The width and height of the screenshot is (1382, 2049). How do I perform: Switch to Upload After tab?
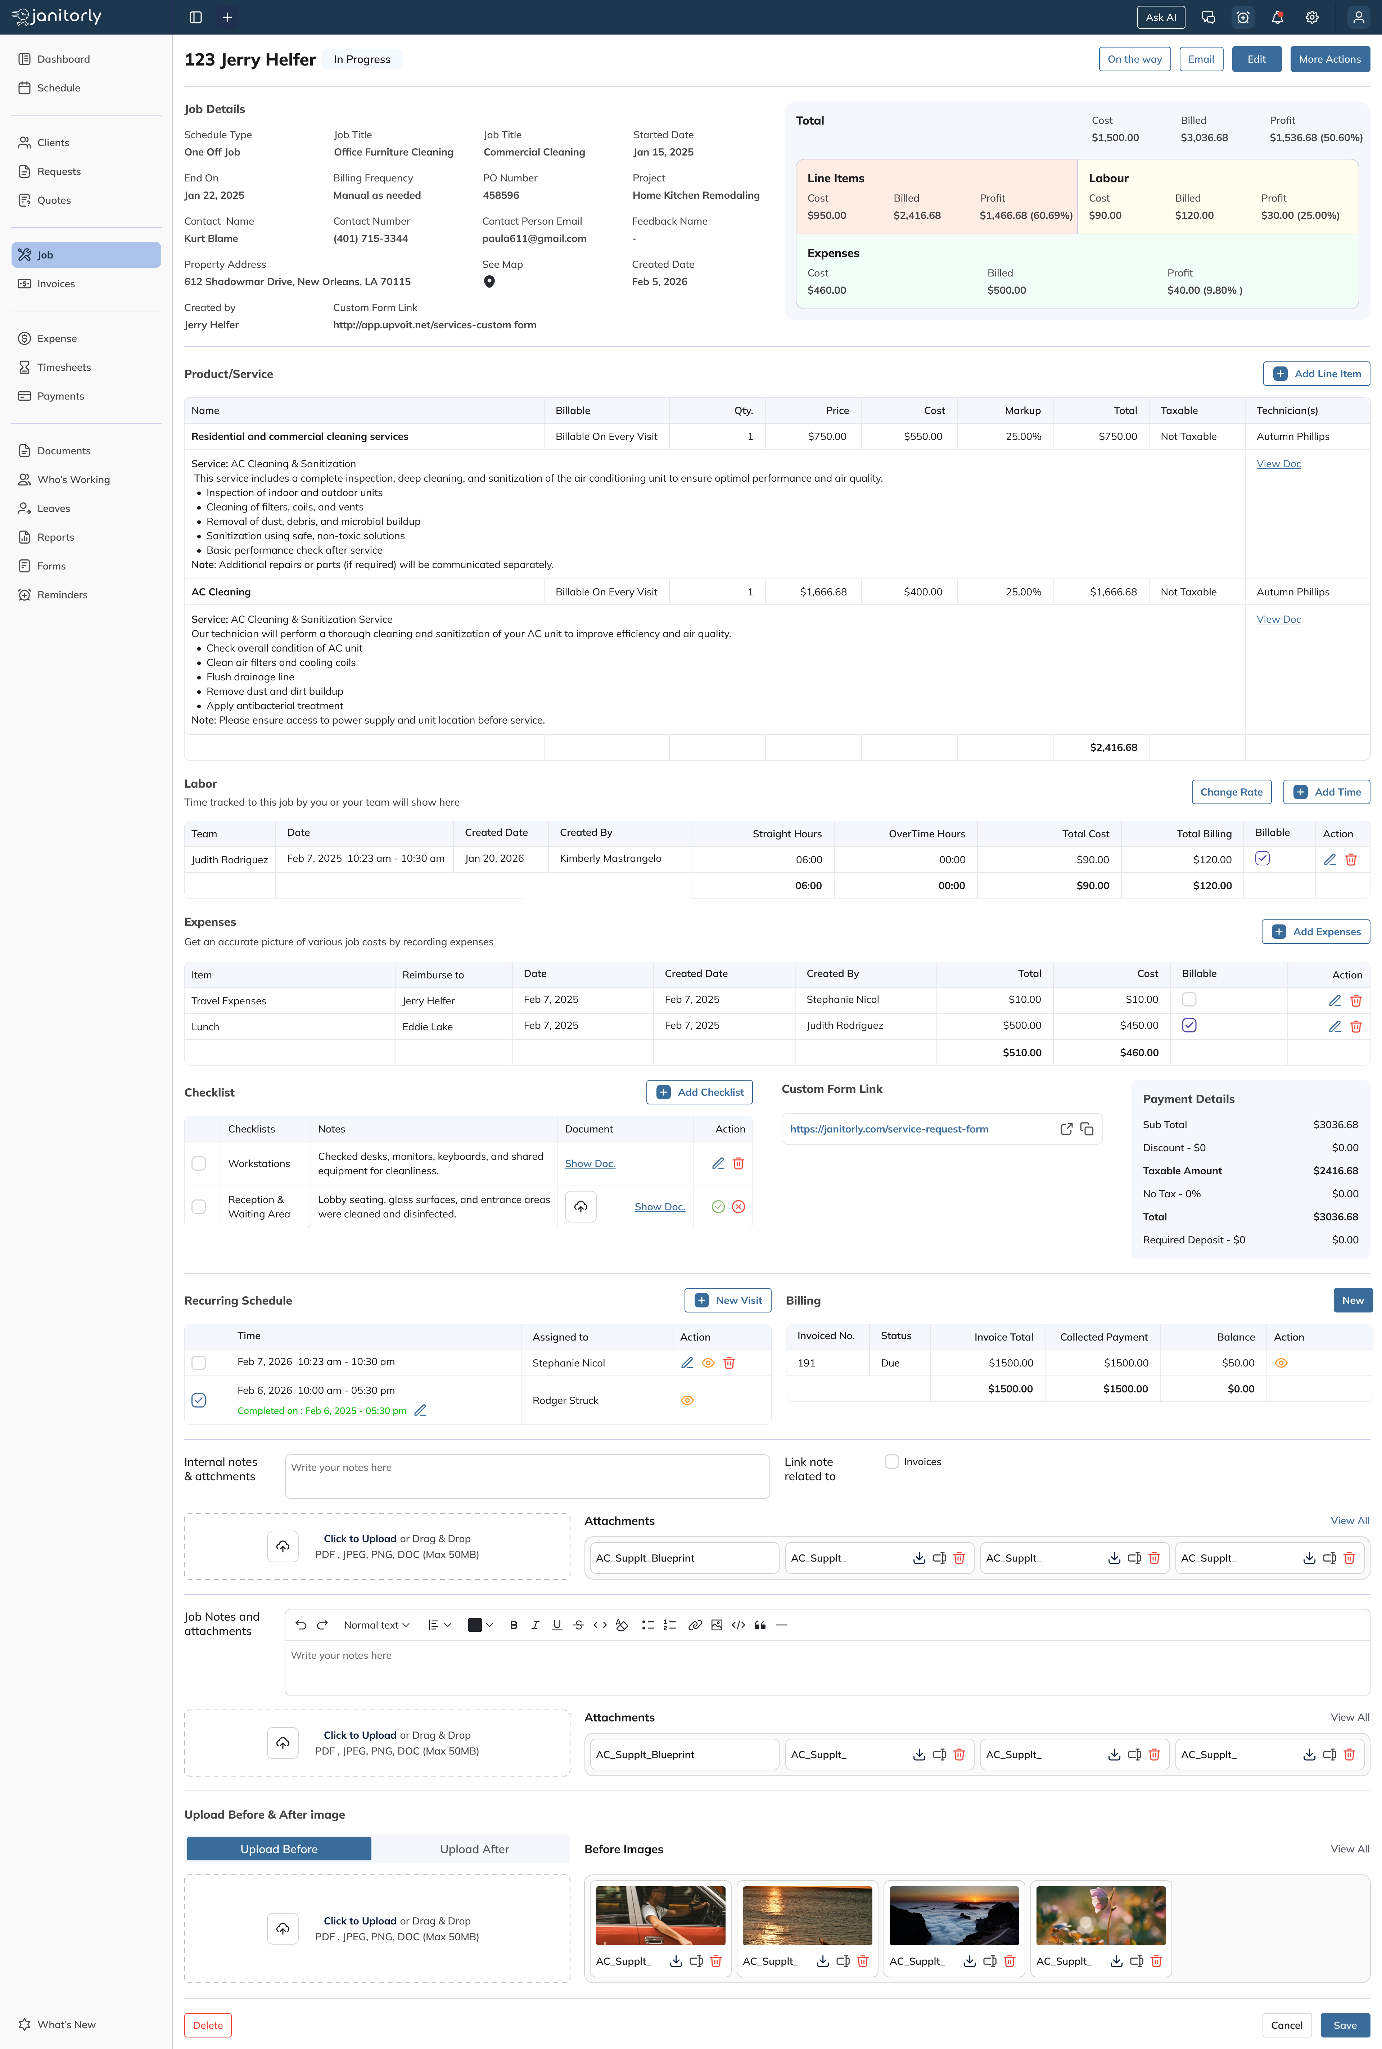pyautogui.click(x=474, y=1849)
